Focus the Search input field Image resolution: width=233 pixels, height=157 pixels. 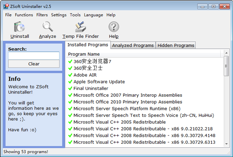pyautogui.click(x=34, y=56)
